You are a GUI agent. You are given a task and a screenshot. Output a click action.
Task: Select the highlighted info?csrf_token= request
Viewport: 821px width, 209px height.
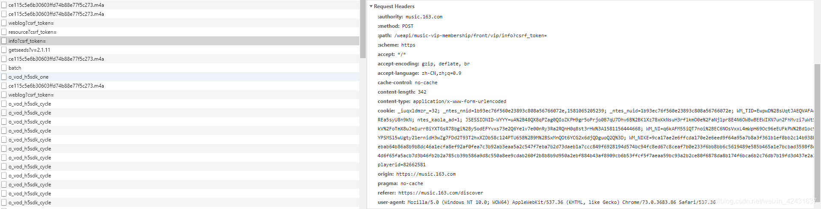click(179, 41)
